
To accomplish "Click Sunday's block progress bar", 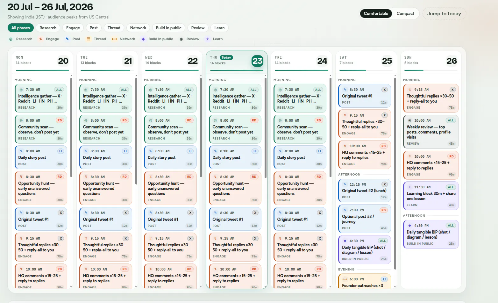I will coord(430,70).
